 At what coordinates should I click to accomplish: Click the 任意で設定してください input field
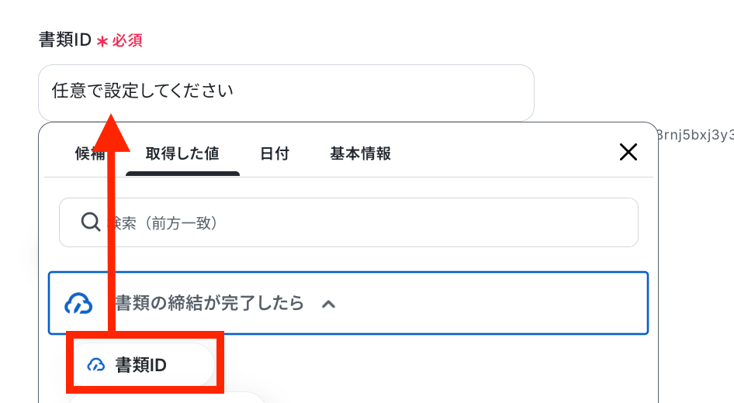[x=286, y=92]
